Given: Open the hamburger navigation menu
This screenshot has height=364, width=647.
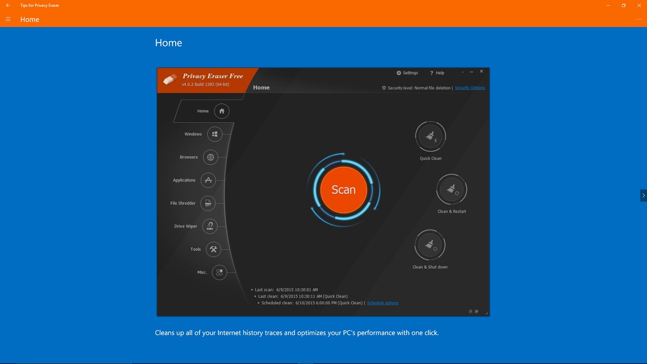Looking at the screenshot, I should pyautogui.click(x=8, y=19).
